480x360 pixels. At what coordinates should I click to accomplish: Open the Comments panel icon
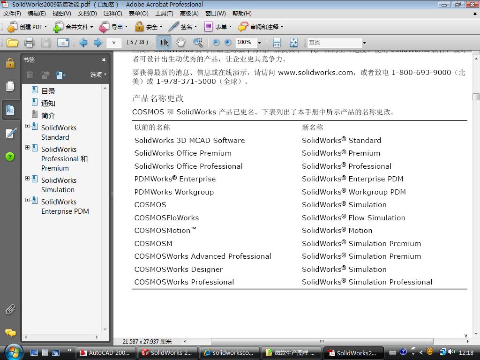click(x=10, y=333)
